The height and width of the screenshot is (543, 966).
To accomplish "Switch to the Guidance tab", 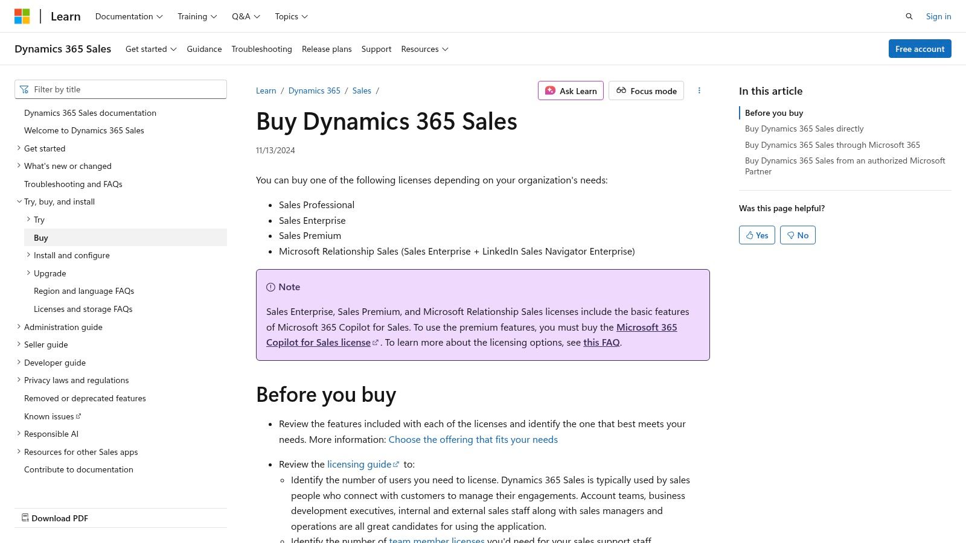I will (204, 49).
